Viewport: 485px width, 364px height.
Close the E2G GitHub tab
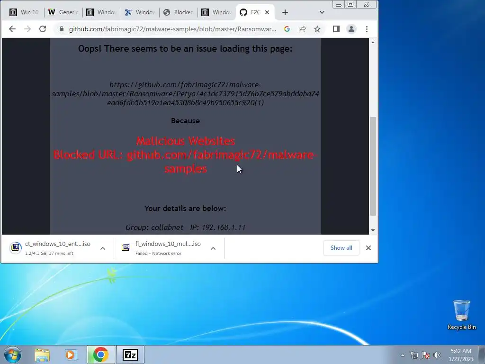point(267,12)
